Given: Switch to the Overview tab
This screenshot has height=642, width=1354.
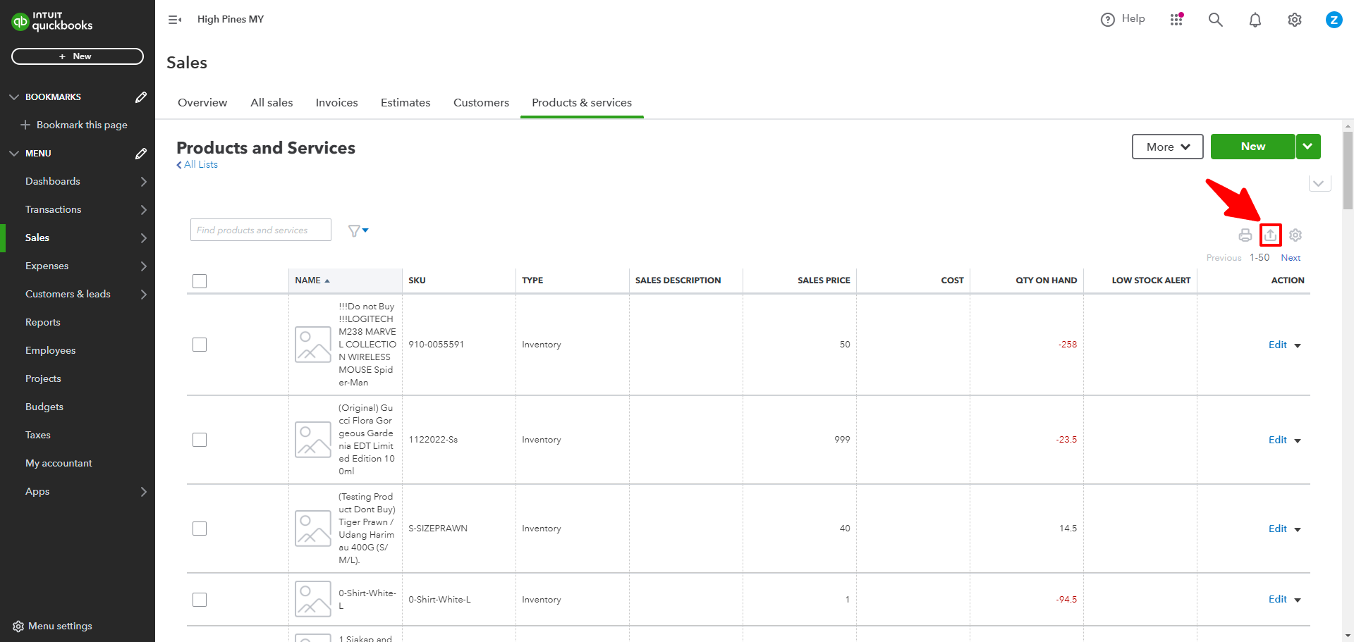Looking at the screenshot, I should click(x=202, y=103).
